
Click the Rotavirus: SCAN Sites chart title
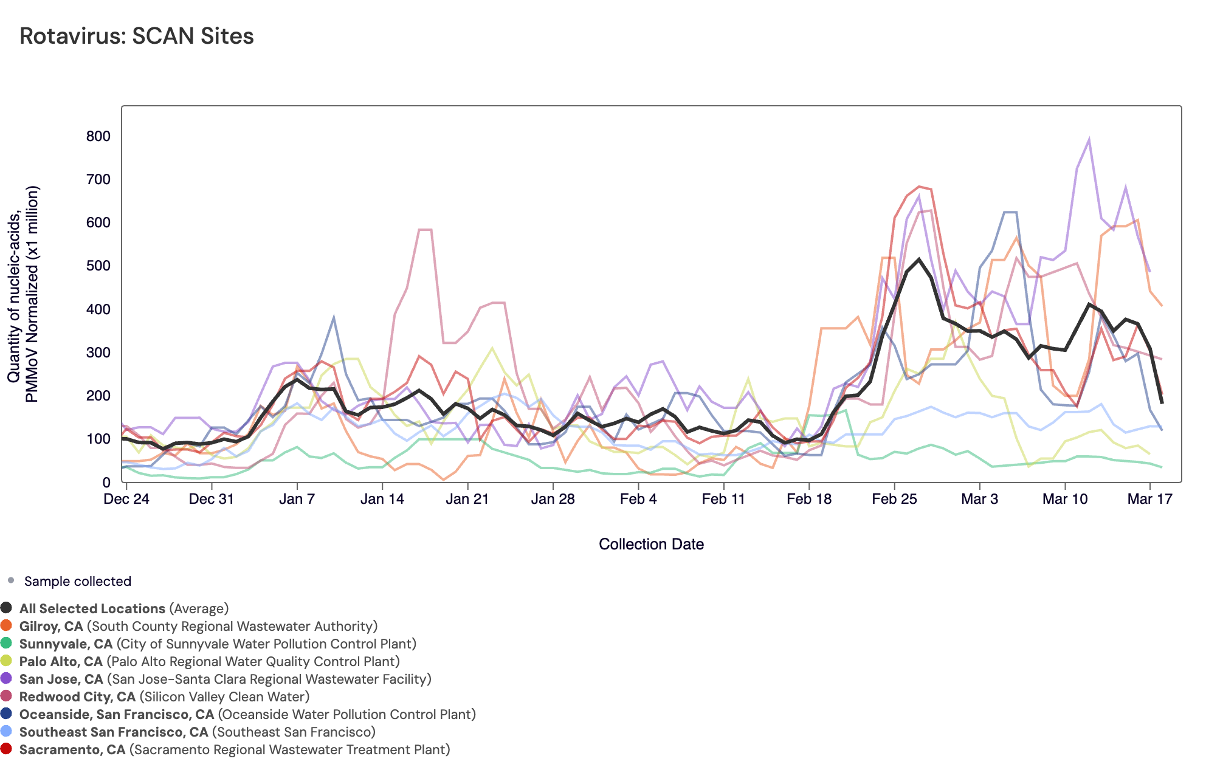(137, 36)
